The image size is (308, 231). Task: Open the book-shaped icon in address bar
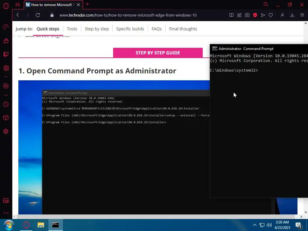coord(231,15)
